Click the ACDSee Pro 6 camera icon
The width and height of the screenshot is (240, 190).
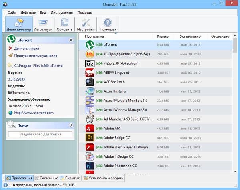[90, 82]
